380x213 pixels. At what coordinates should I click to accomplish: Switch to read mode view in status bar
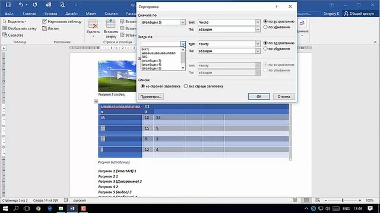(x=295, y=200)
